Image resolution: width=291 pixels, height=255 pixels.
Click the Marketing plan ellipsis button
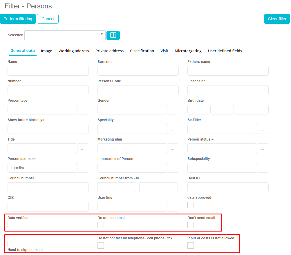click(173, 149)
